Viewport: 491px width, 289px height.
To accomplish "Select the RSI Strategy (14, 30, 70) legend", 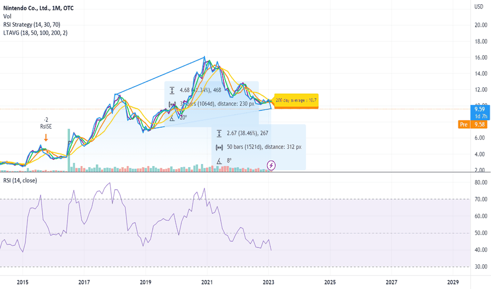I will click(x=32, y=24).
